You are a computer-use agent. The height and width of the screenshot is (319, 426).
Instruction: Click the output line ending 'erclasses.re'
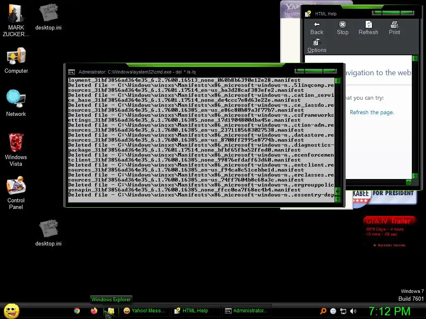click(x=201, y=175)
